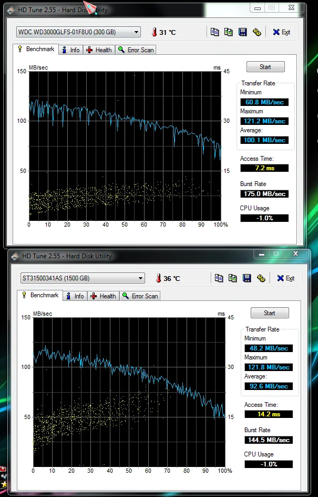Screen dimensions: 318x497
Task: Click minimum value 48.2 MB/sec
Action: coord(269,348)
